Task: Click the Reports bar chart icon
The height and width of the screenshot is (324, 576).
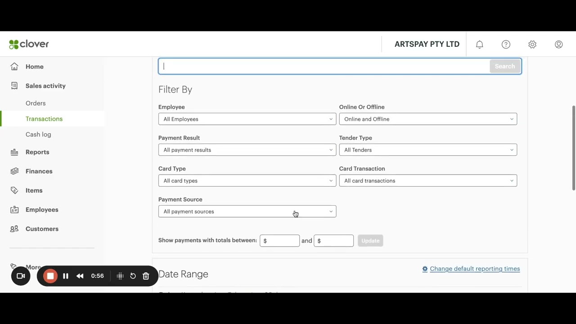Action: pos(14,152)
